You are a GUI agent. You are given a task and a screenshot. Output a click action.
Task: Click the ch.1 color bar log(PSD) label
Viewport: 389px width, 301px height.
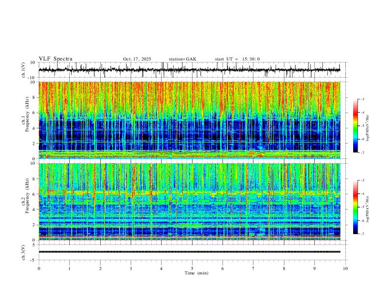point(368,128)
